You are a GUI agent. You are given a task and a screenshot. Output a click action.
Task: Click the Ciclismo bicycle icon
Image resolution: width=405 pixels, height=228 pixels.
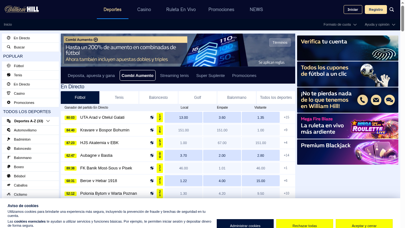point(9,194)
